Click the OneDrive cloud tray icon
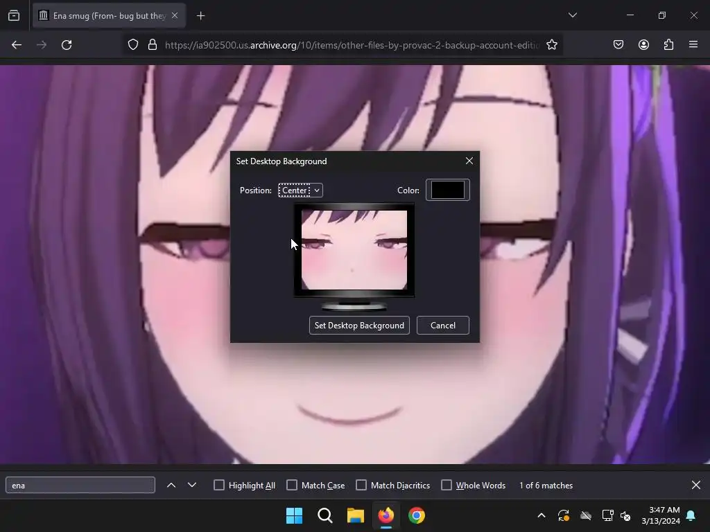 point(586,515)
